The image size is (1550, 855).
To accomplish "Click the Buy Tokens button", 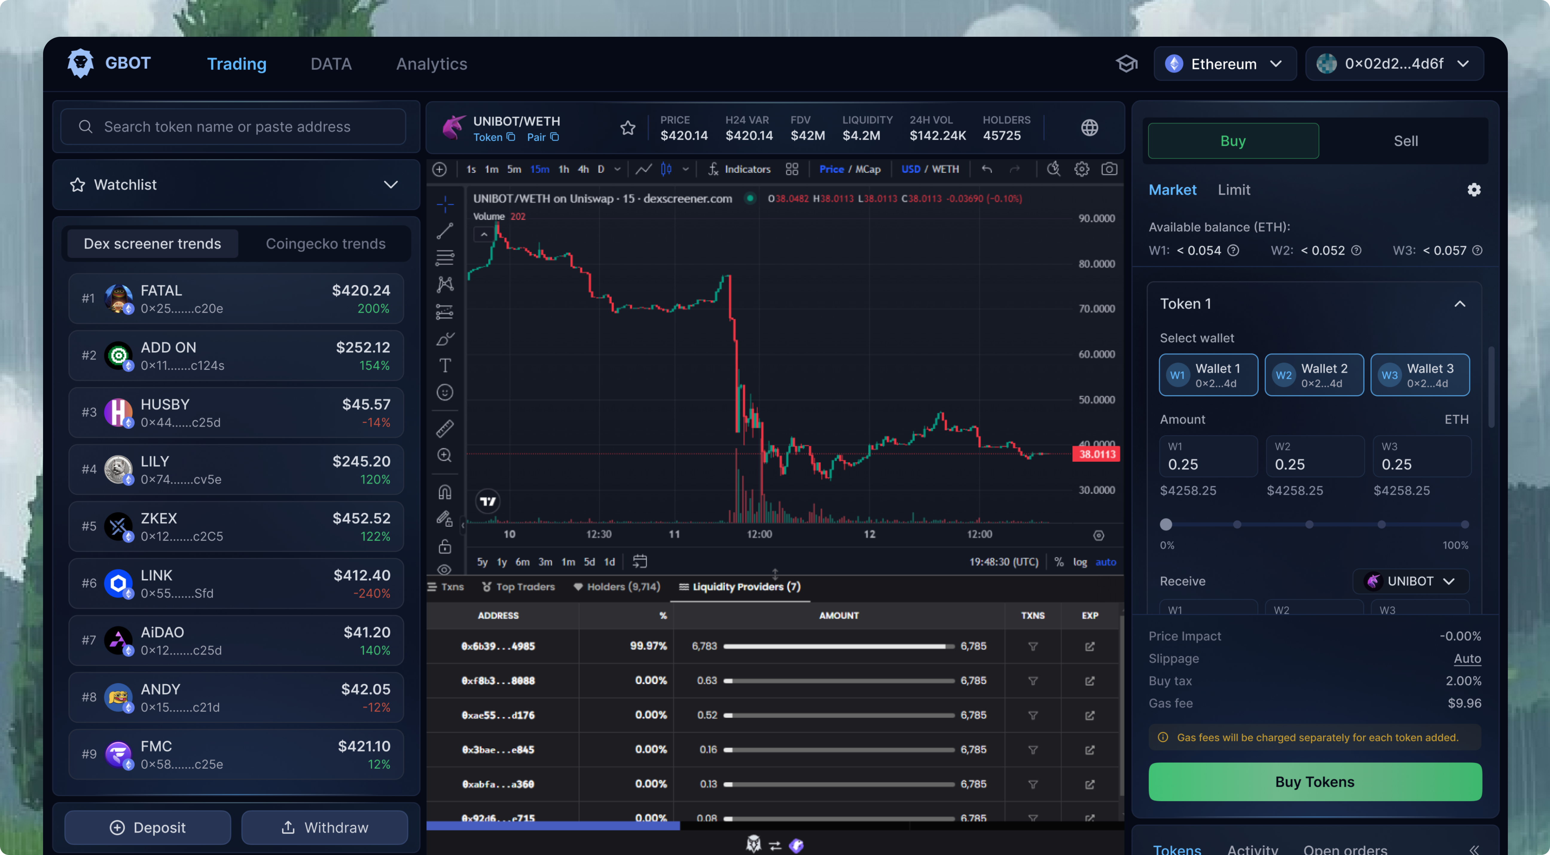I will pyautogui.click(x=1315, y=782).
